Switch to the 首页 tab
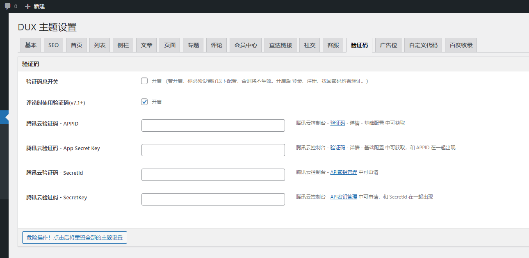 pos(77,45)
